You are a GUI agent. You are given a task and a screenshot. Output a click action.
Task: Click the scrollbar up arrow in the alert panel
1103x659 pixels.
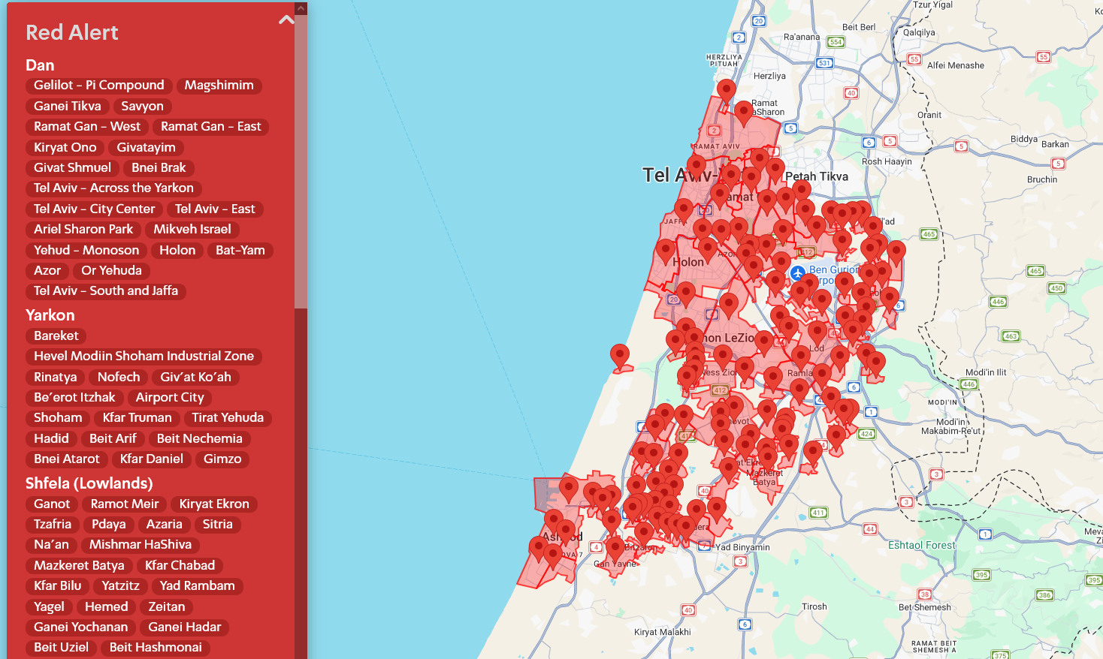coord(301,9)
